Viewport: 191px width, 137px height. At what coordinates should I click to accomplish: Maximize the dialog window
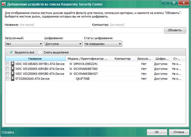click(174, 3)
